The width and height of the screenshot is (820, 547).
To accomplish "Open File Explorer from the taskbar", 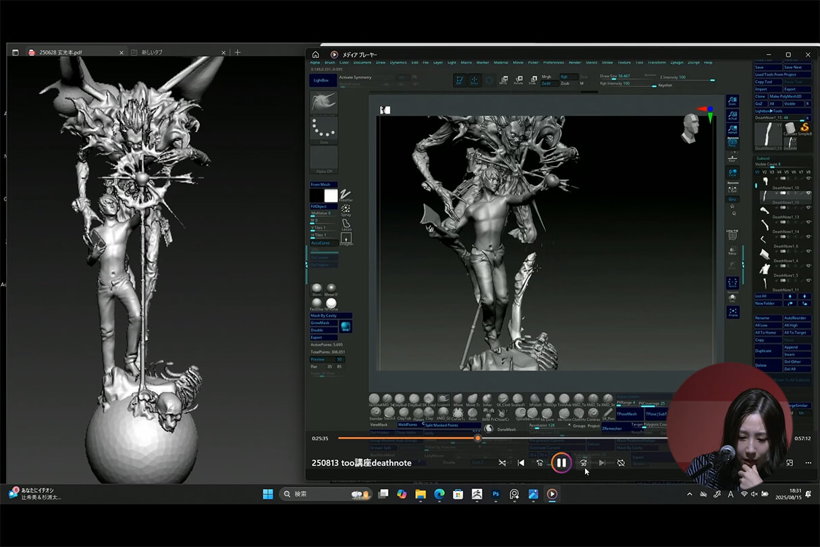I will [420, 494].
